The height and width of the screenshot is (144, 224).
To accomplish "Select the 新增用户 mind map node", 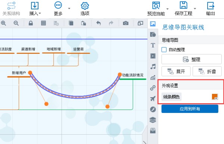I will coord(19,73).
